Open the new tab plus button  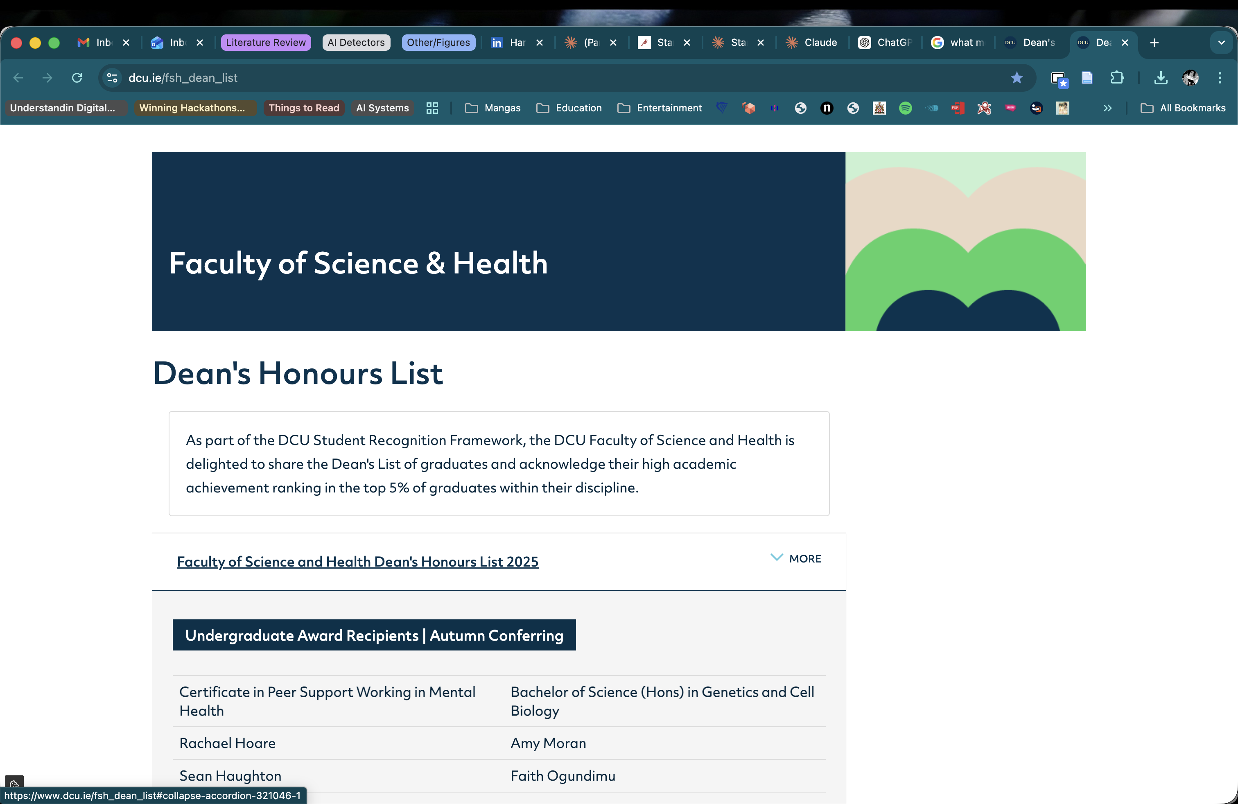coord(1154,43)
